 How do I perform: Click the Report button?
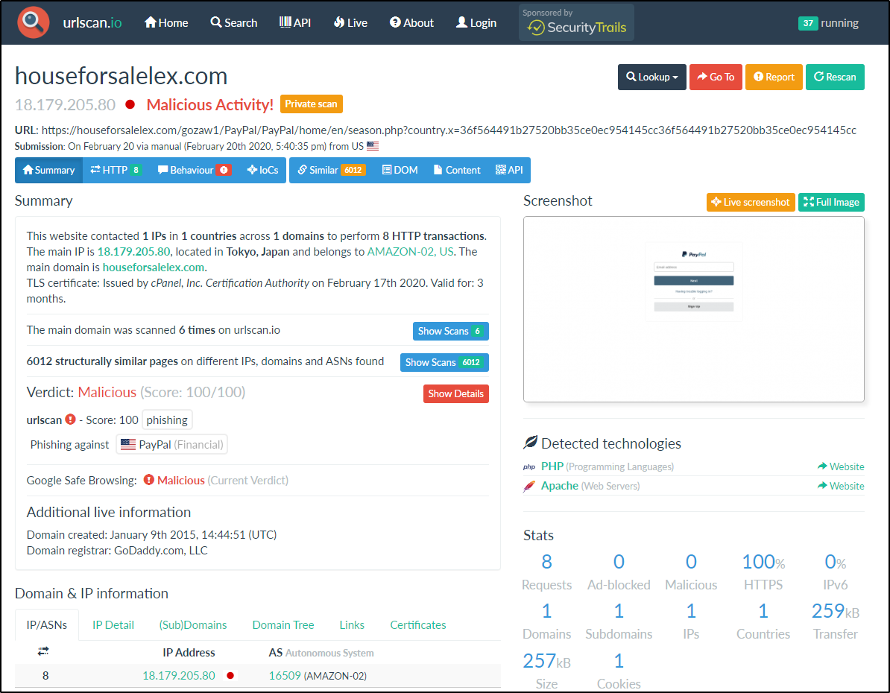774,77
